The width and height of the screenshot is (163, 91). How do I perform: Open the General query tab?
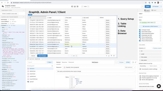point(58,62)
